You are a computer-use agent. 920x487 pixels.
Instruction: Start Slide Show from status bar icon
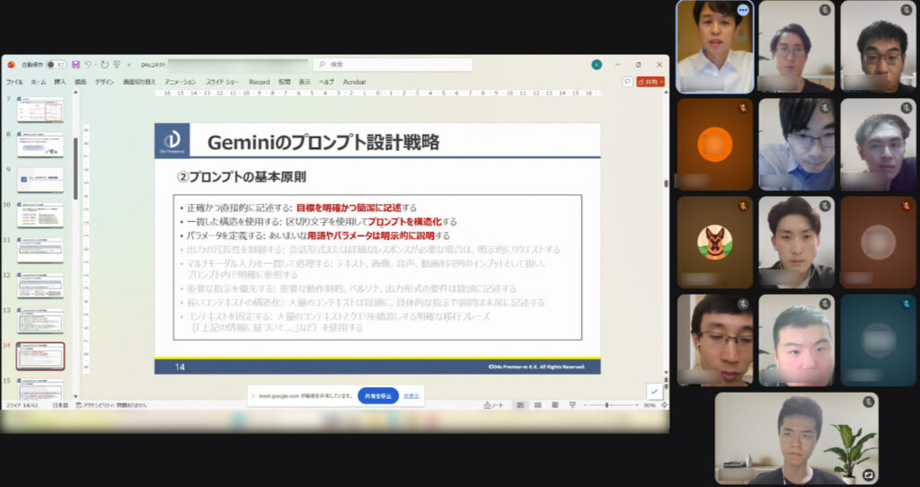point(572,405)
